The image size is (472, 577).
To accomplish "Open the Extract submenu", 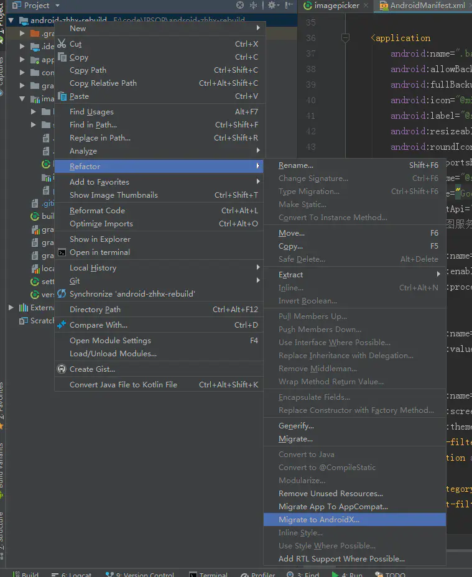I will click(x=355, y=275).
